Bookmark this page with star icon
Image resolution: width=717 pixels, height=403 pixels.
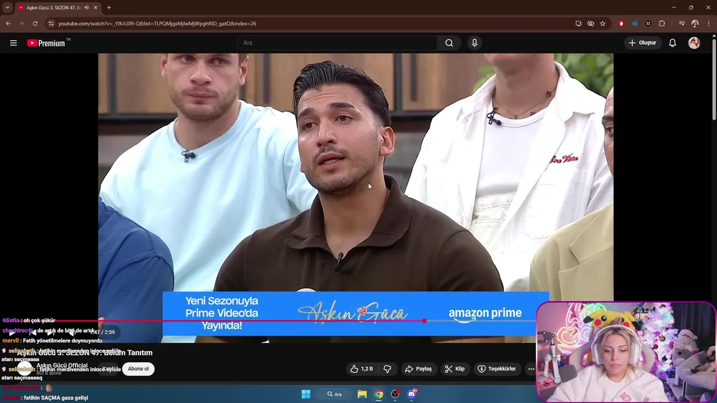(603, 24)
